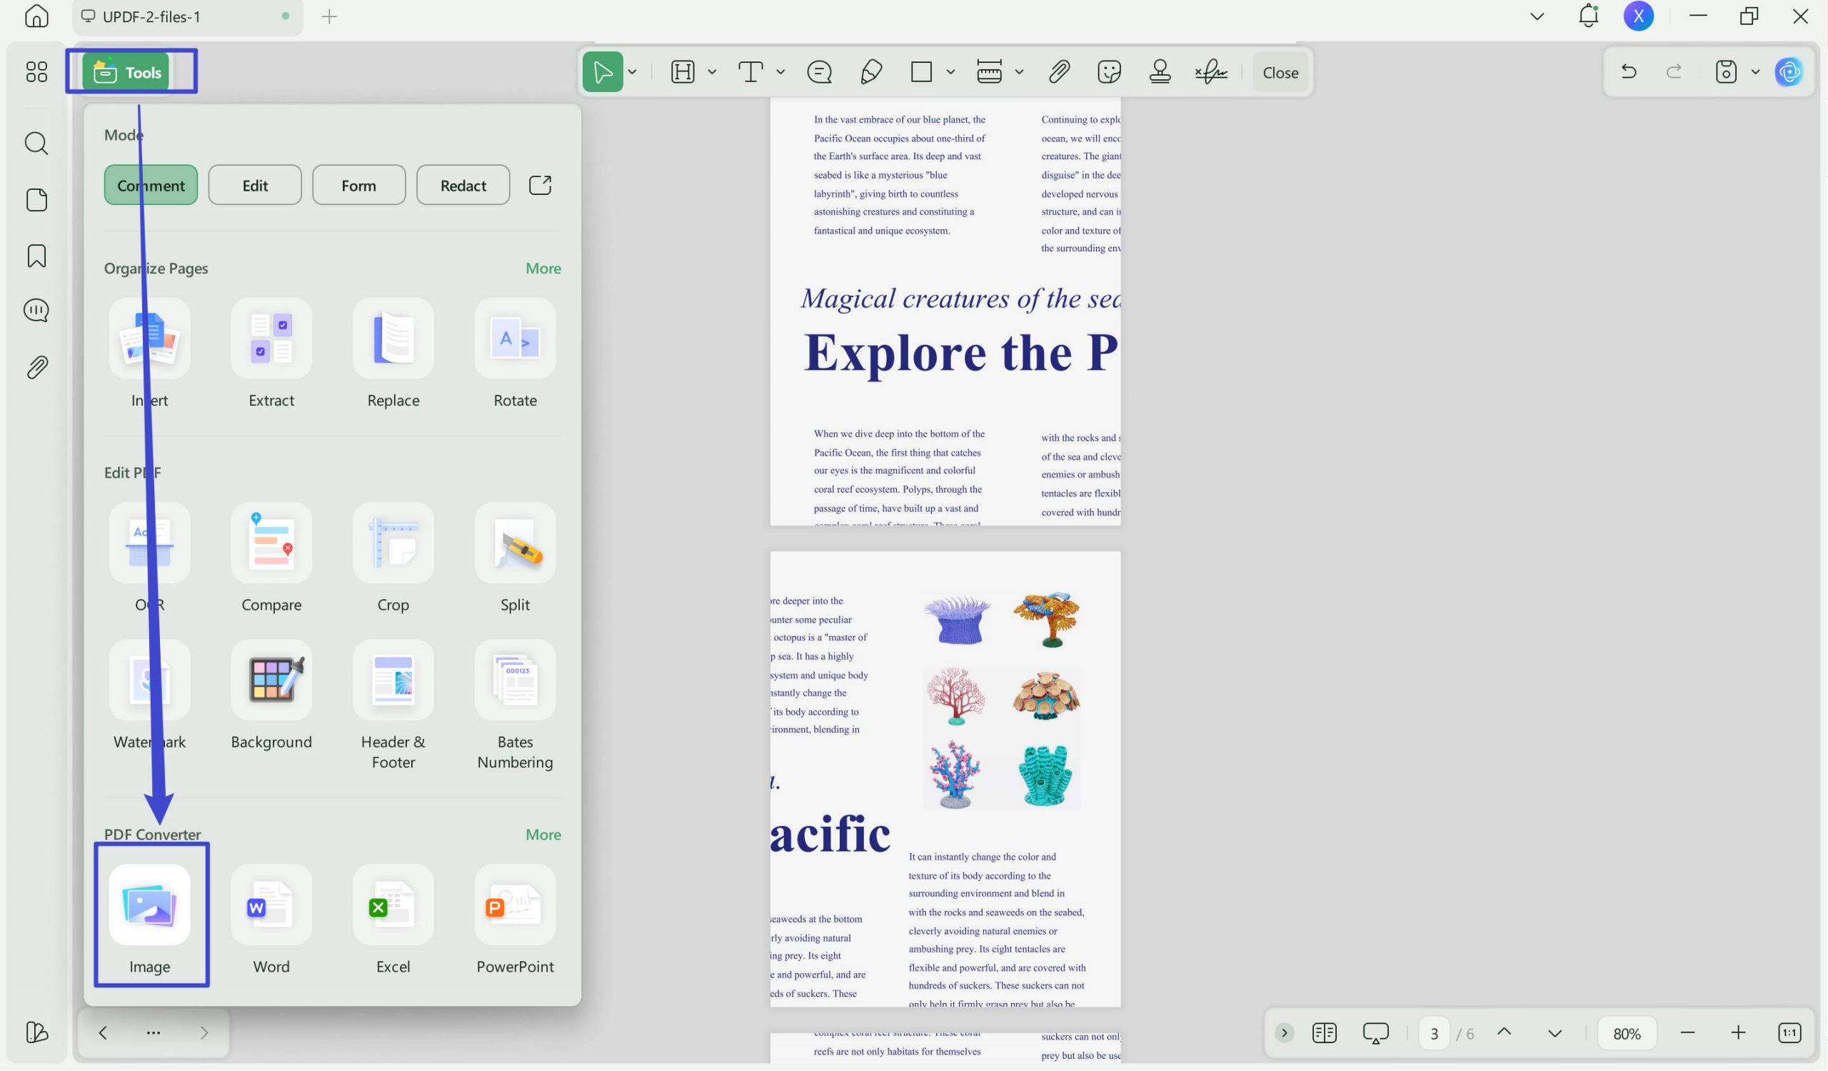Select the Insert pages tool

click(149, 354)
